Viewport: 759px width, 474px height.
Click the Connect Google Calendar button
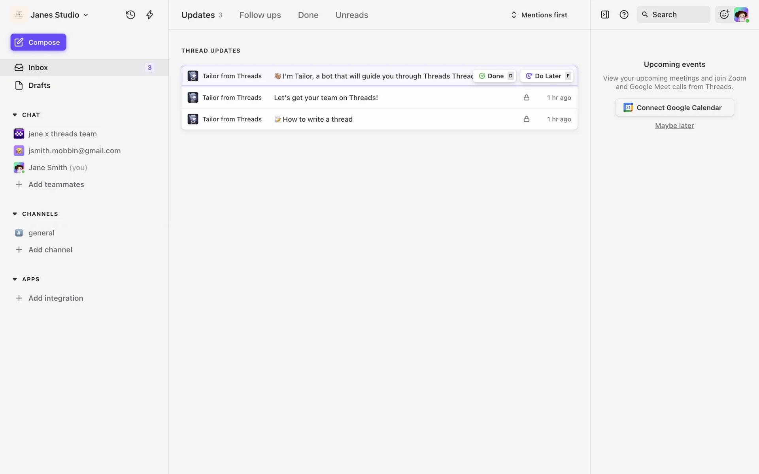(674, 107)
